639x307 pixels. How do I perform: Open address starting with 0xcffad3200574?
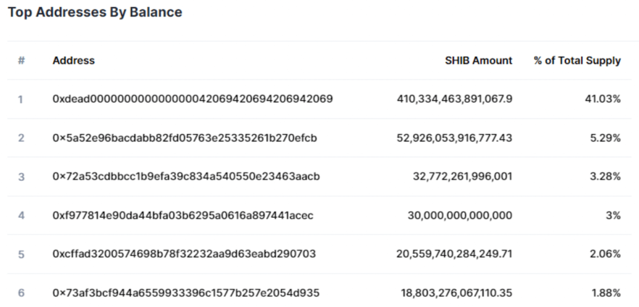(184, 254)
